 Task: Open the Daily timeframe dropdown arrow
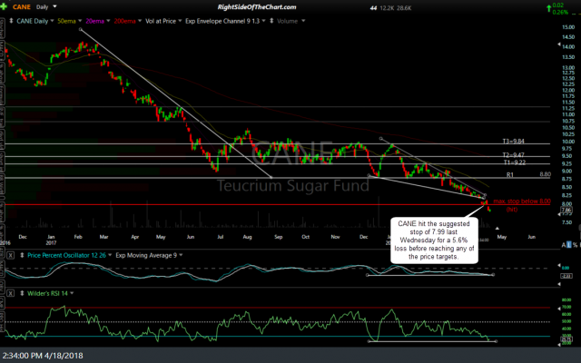click(54, 6)
